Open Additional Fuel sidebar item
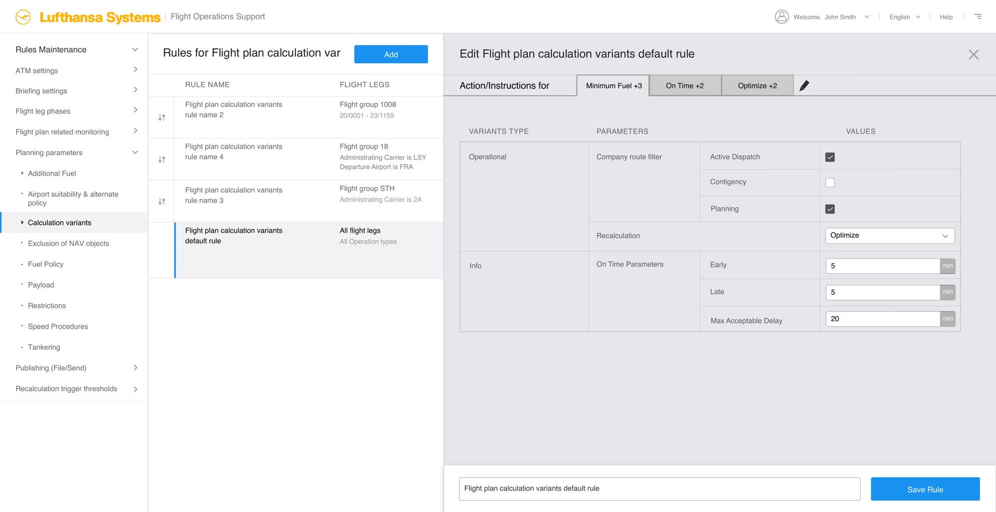 tap(52, 173)
